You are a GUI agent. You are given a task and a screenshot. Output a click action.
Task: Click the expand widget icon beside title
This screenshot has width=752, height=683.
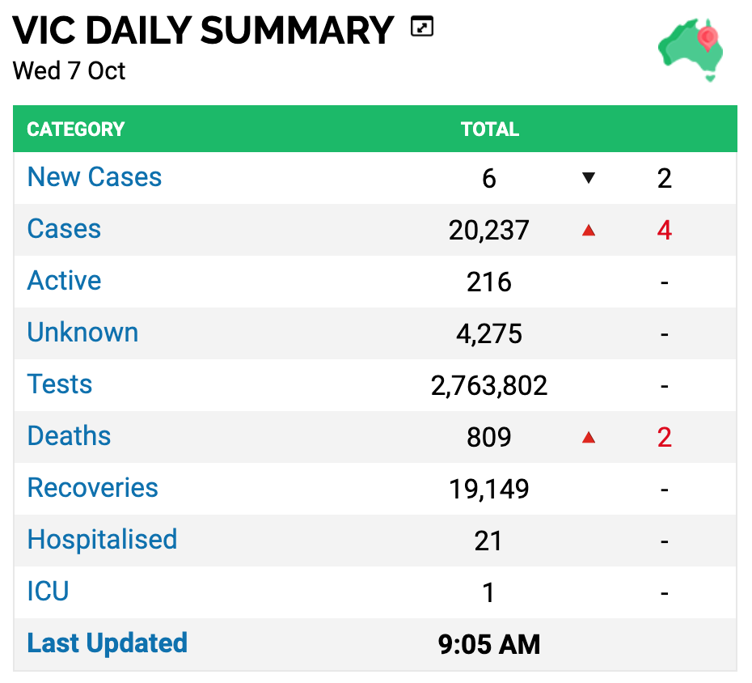(421, 27)
